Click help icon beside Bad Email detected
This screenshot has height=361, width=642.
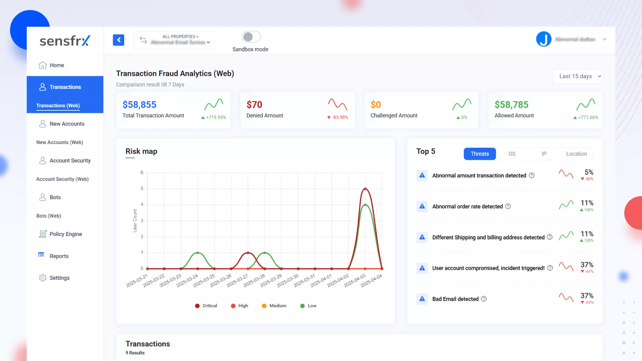click(484, 299)
